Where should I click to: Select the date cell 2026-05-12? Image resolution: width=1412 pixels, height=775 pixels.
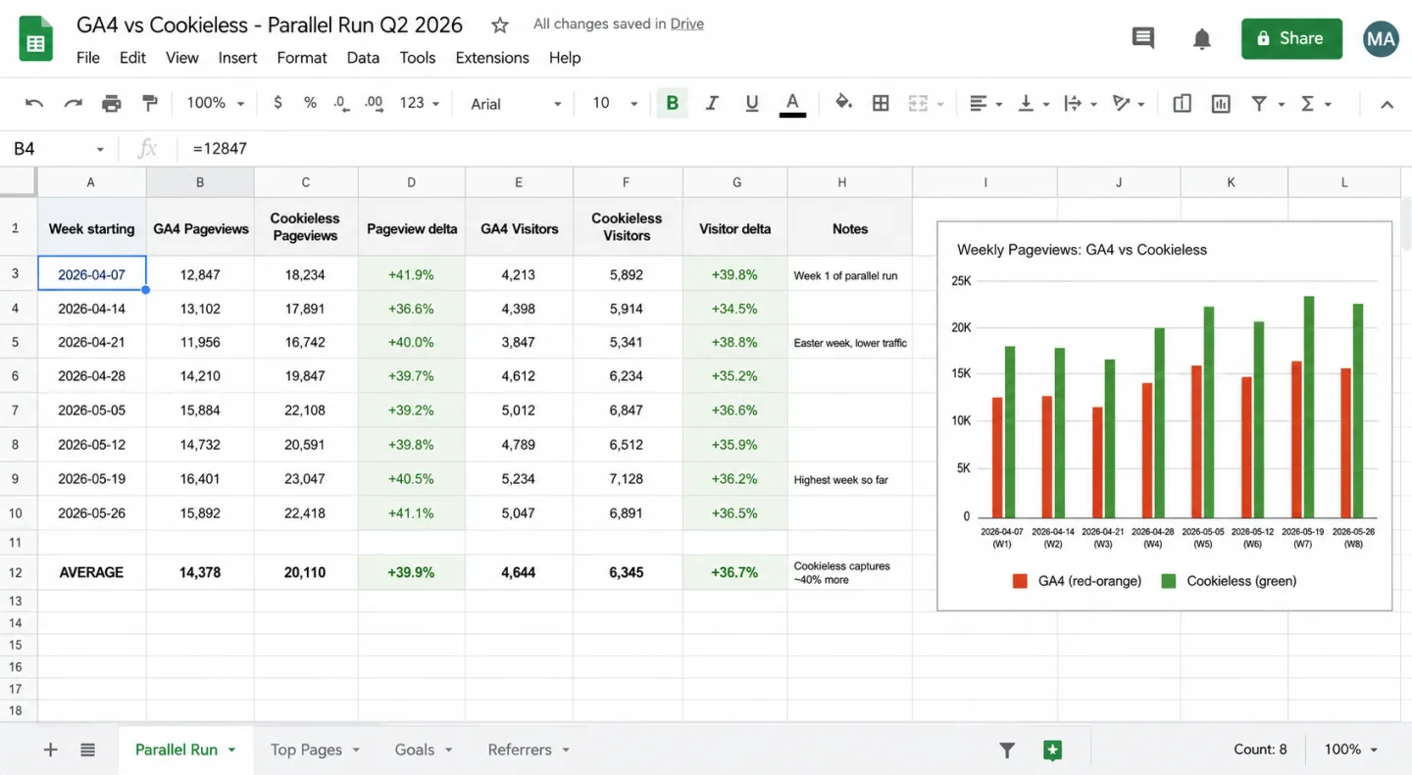point(91,445)
